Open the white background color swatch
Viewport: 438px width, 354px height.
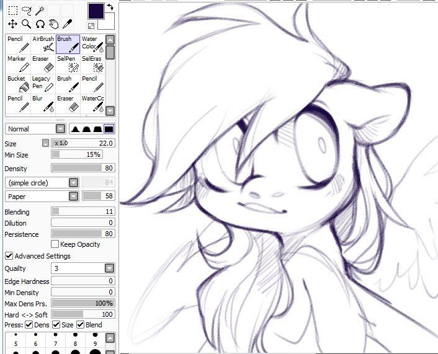(x=109, y=23)
